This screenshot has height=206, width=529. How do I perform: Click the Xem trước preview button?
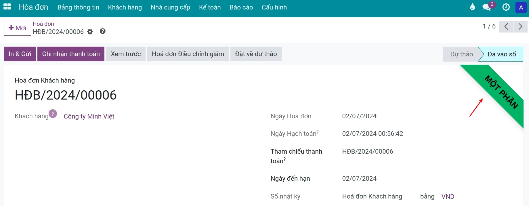tap(126, 54)
